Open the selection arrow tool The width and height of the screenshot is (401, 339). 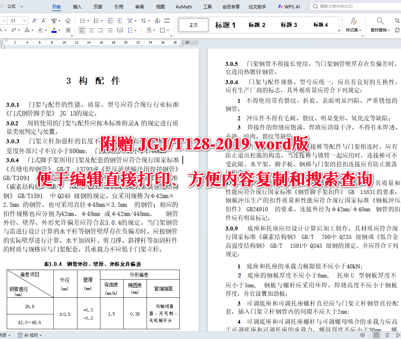click(397, 21)
